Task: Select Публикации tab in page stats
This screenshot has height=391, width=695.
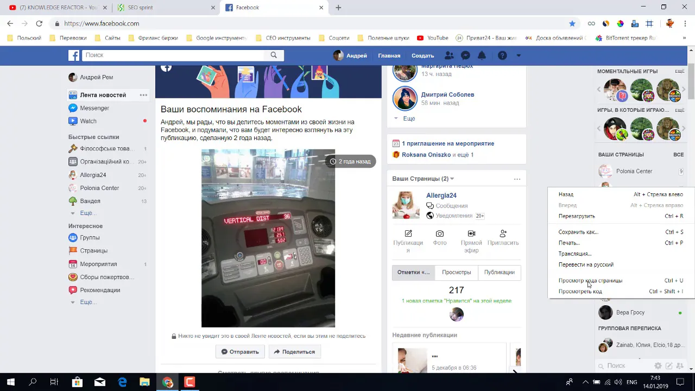Action: pos(500,272)
